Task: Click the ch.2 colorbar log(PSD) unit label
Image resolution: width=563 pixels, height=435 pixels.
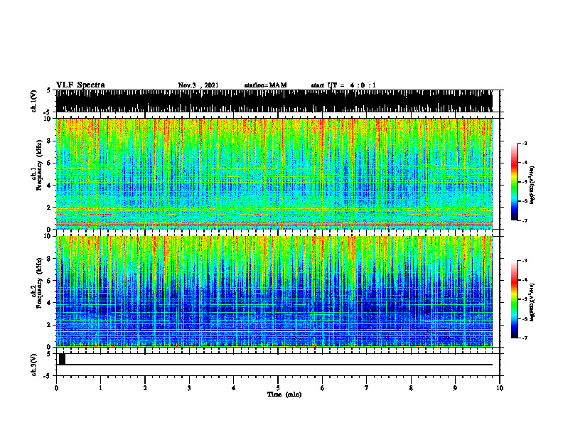Action: coord(532,302)
